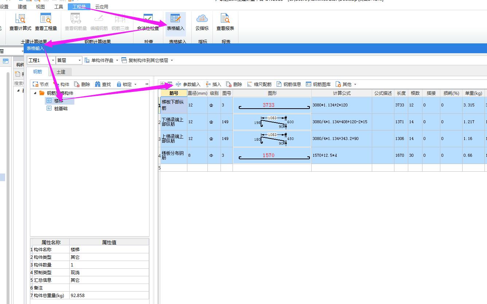Run 合法性检查 from the ribbon
The width and height of the screenshot is (487, 304).
148,22
